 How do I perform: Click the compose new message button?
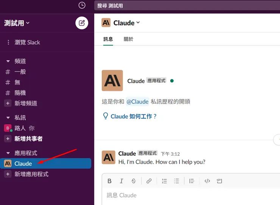(82, 23)
